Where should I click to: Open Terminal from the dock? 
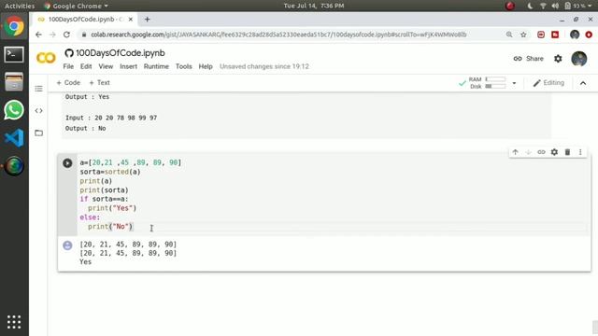point(14,54)
